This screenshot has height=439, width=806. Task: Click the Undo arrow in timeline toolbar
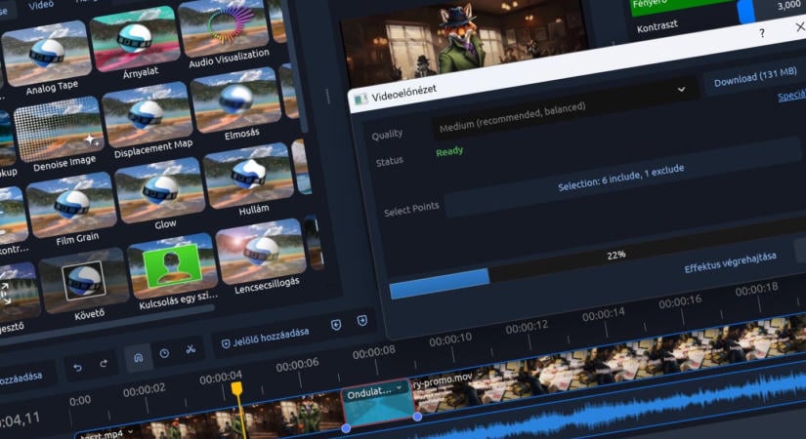click(77, 368)
